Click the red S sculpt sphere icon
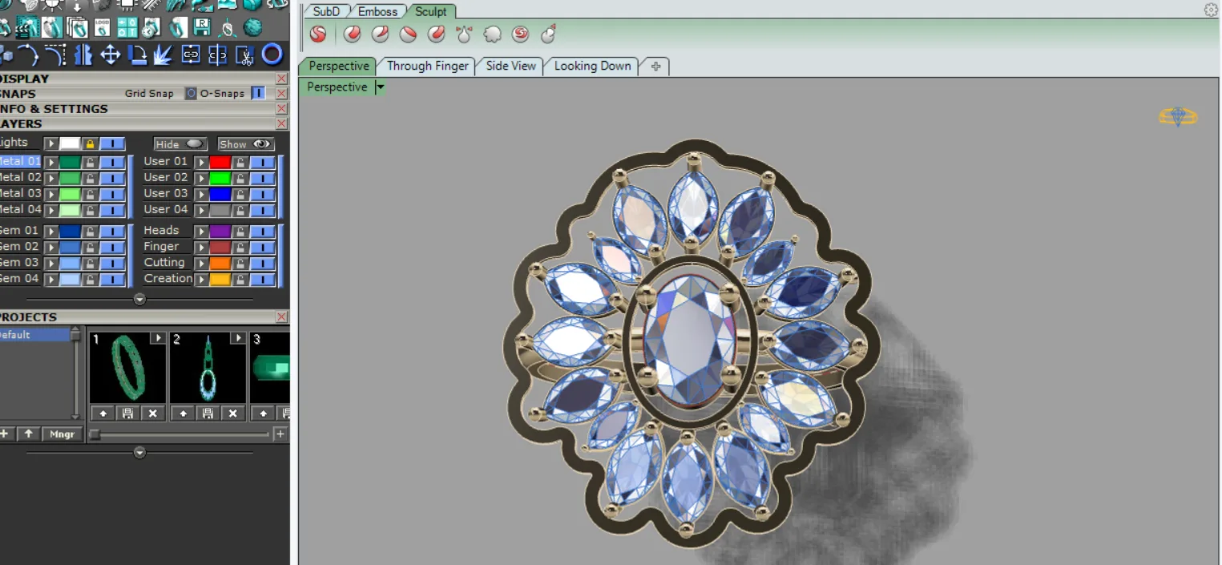Screen dimensions: 1222x565 tap(319, 34)
